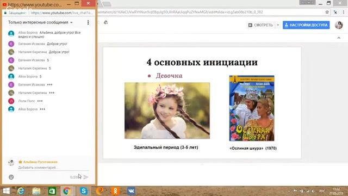
Task: Switch to Chrome in the taskbar
Action: [66, 191]
